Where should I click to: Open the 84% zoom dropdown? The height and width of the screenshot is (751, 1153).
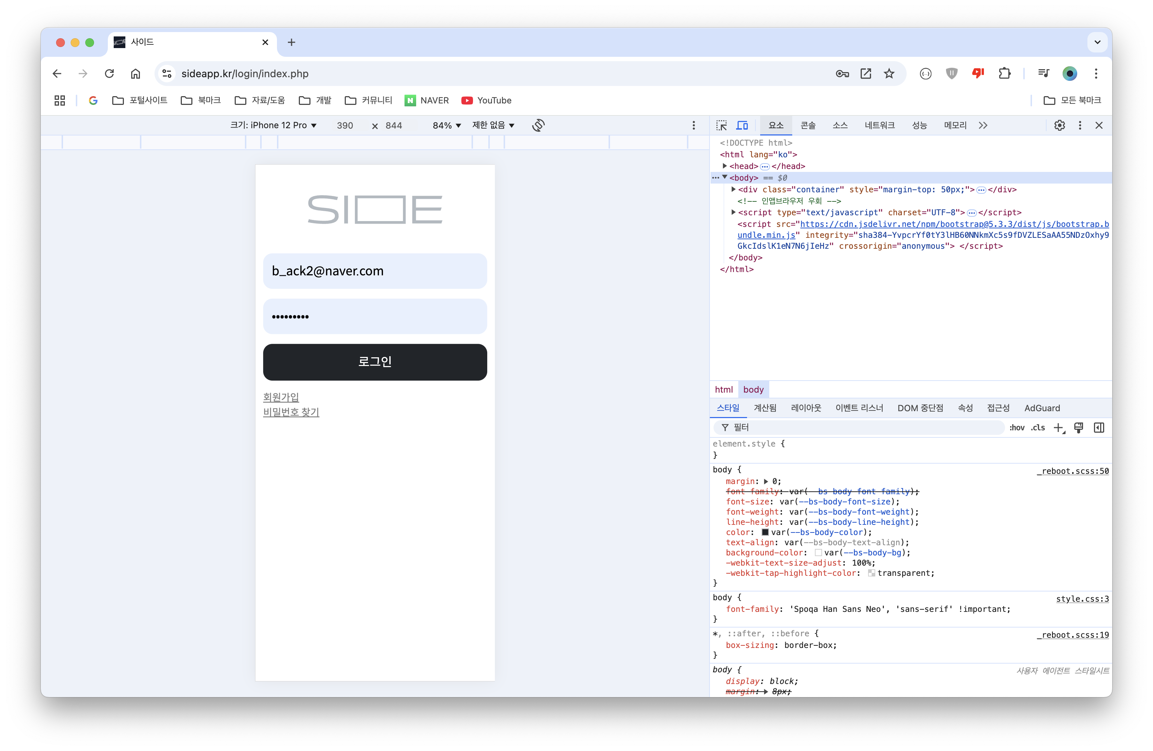click(446, 125)
